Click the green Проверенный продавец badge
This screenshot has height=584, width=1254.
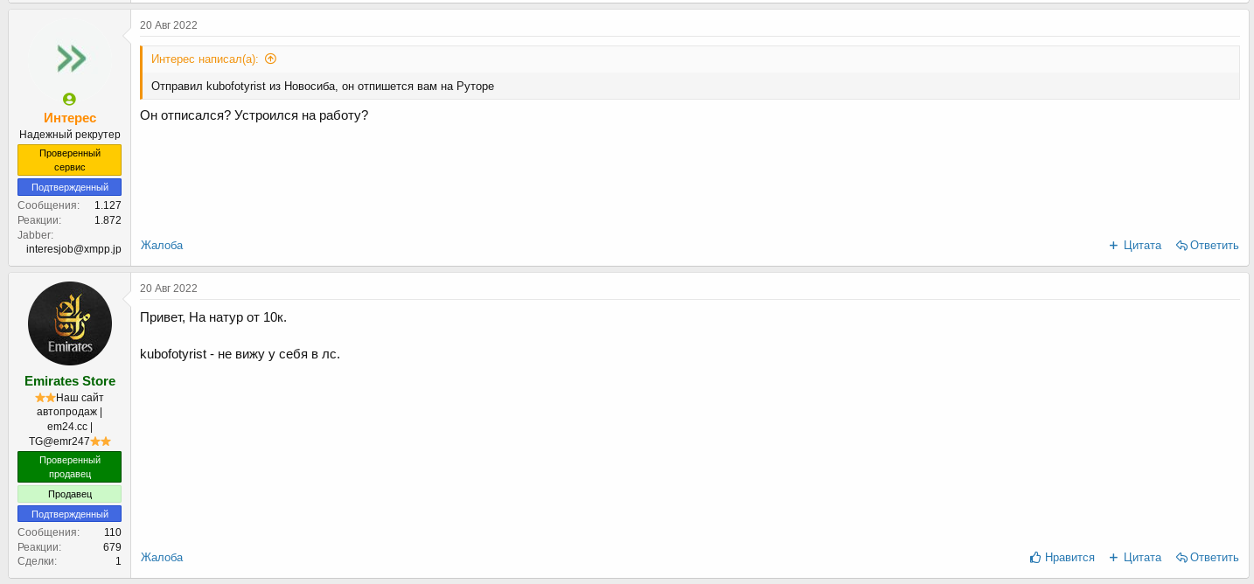pos(70,467)
